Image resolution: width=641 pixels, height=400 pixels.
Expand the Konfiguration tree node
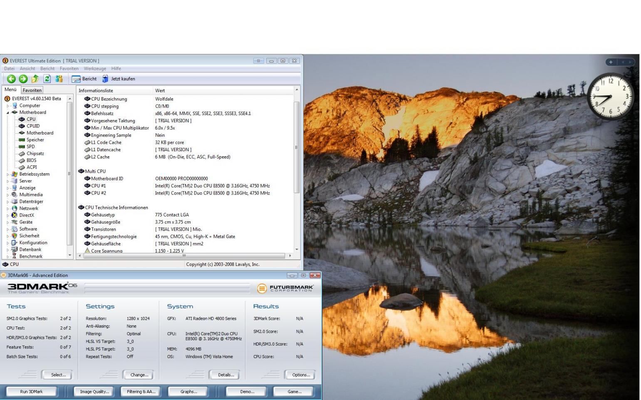click(8, 243)
